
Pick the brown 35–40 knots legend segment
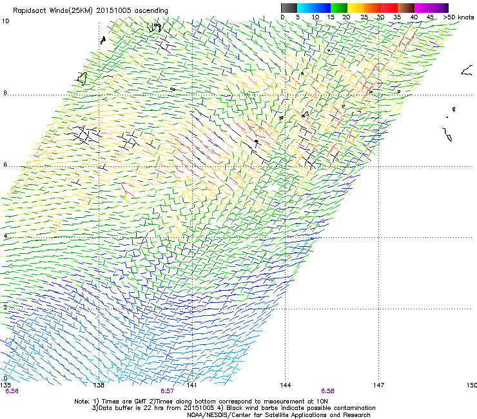click(406, 8)
